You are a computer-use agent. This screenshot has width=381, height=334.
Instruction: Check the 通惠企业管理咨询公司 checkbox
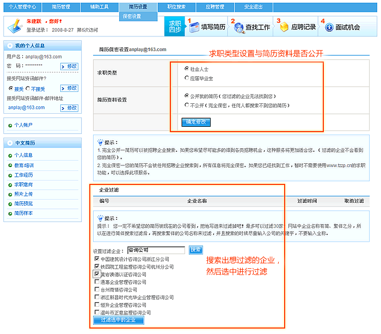[96, 282]
